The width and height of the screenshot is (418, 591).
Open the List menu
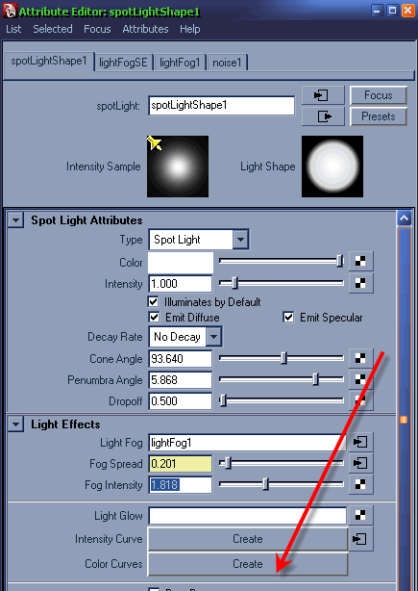13,29
